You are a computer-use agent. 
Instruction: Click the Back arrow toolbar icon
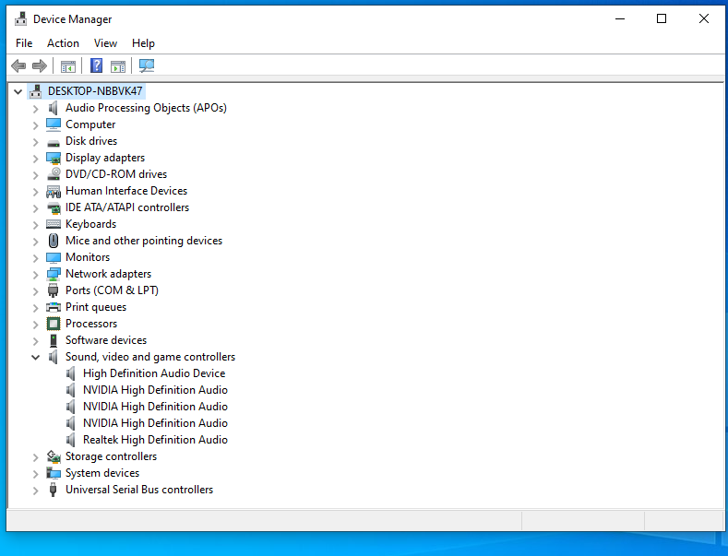click(18, 65)
